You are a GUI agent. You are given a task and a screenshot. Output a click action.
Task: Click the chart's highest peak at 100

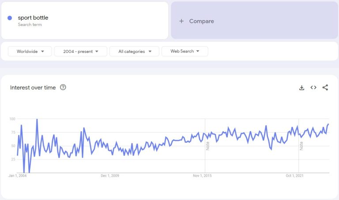pyautogui.click(x=37, y=119)
